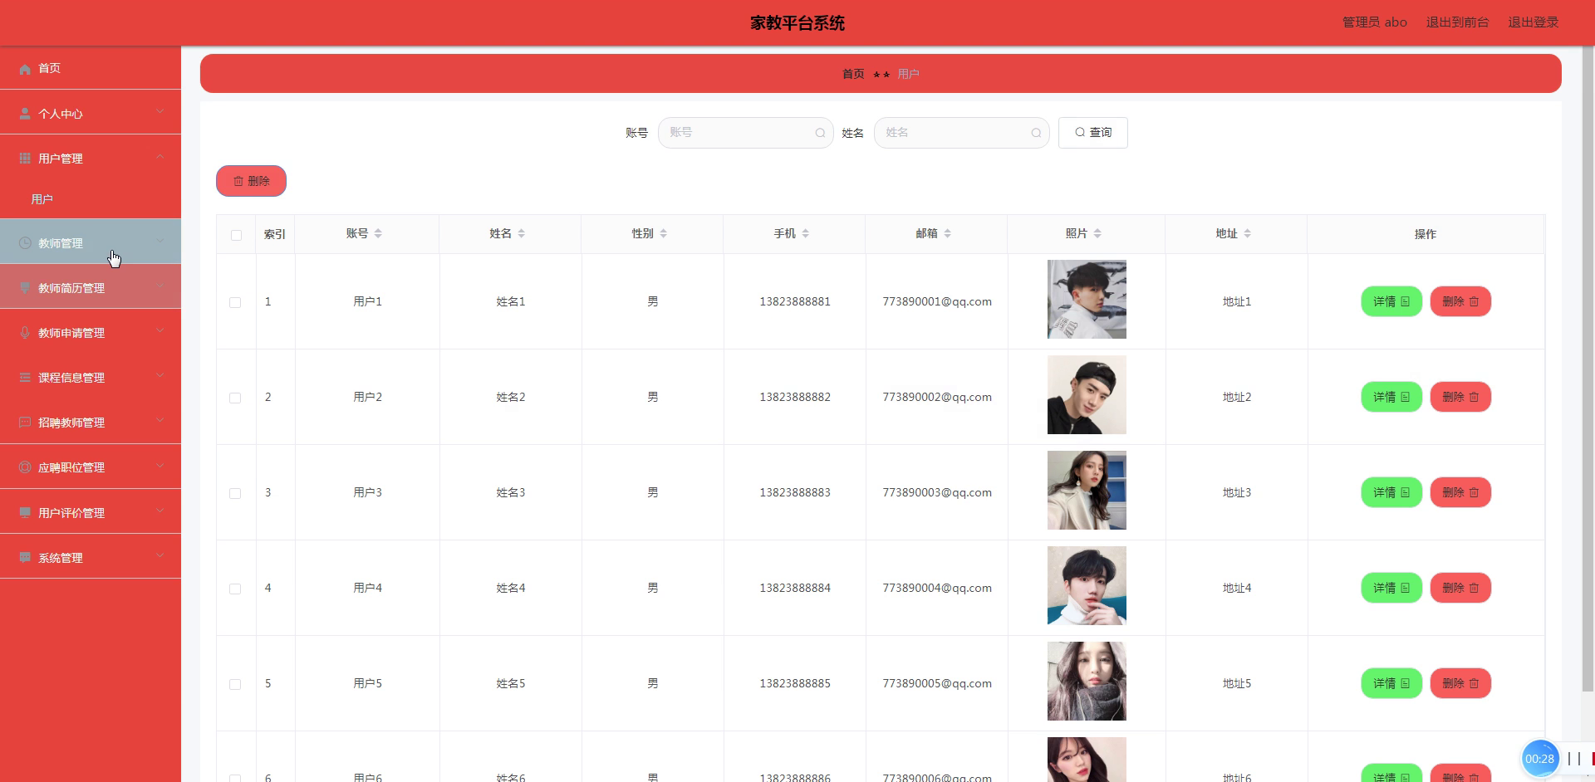Screen dimensions: 1595x782
Task: Toggle the select-all checkbox in table header
Action: pos(236,235)
